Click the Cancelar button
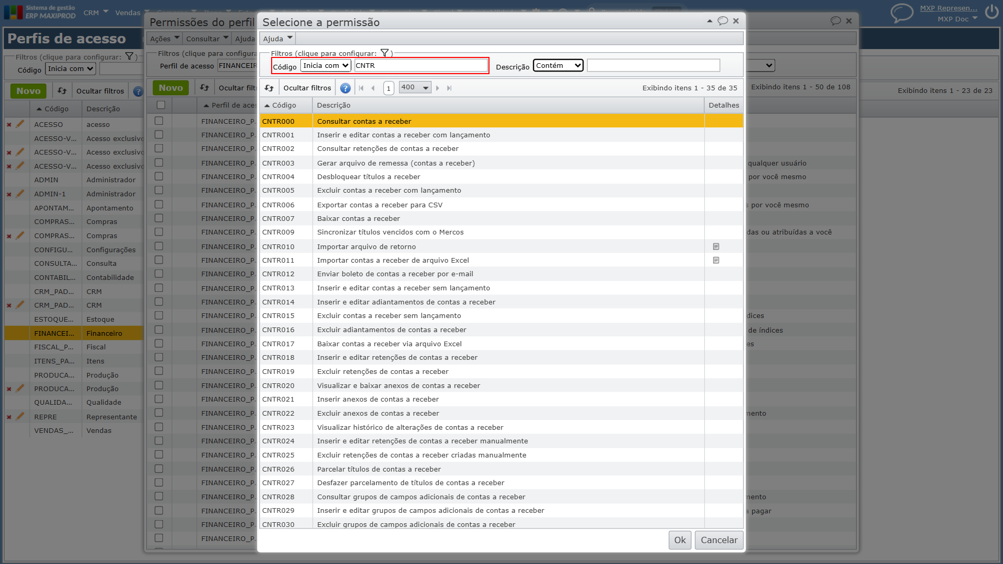Screen dimensions: 1003x564 click(x=719, y=540)
